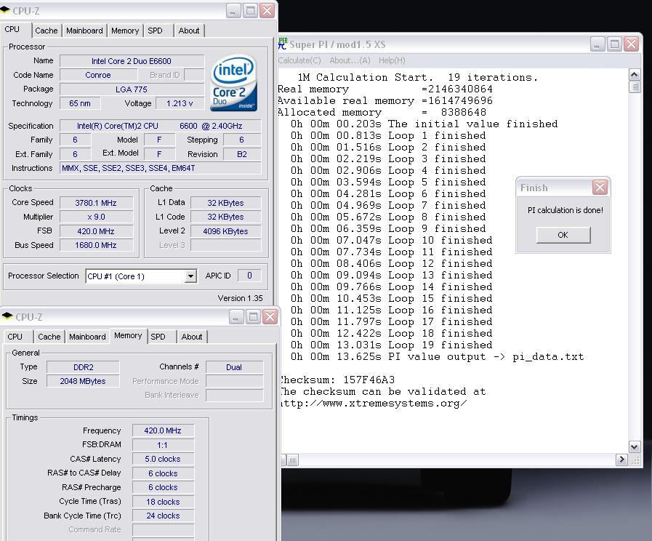652x541 pixels.
Task: Click Super PI horizontal scrollbar thumb
Action: coord(293,460)
